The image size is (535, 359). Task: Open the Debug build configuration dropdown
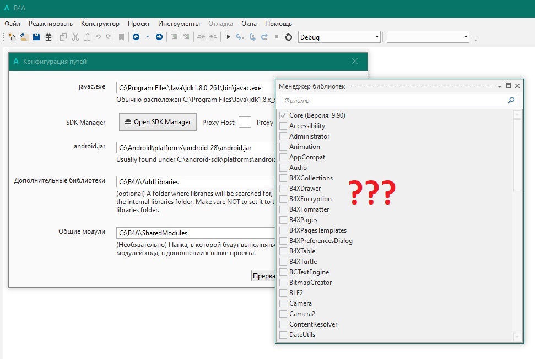click(x=339, y=37)
